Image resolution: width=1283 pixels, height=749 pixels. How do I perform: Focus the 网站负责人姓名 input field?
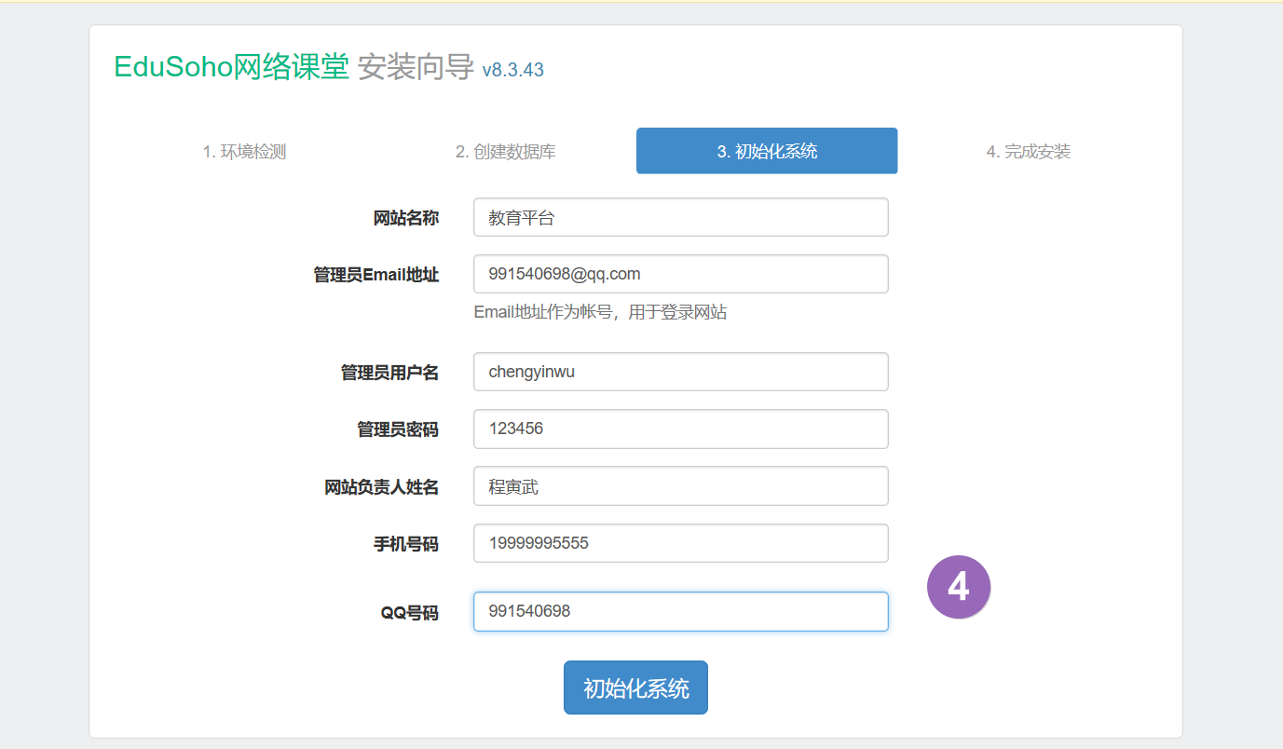[x=680, y=486]
